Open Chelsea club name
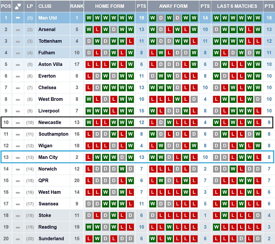Image resolution: width=275 pixels, height=244 pixels. tap(47, 87)
